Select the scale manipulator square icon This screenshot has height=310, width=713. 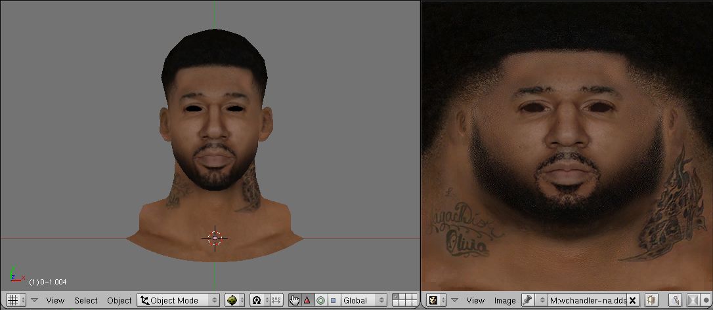(x=333, y=300)
